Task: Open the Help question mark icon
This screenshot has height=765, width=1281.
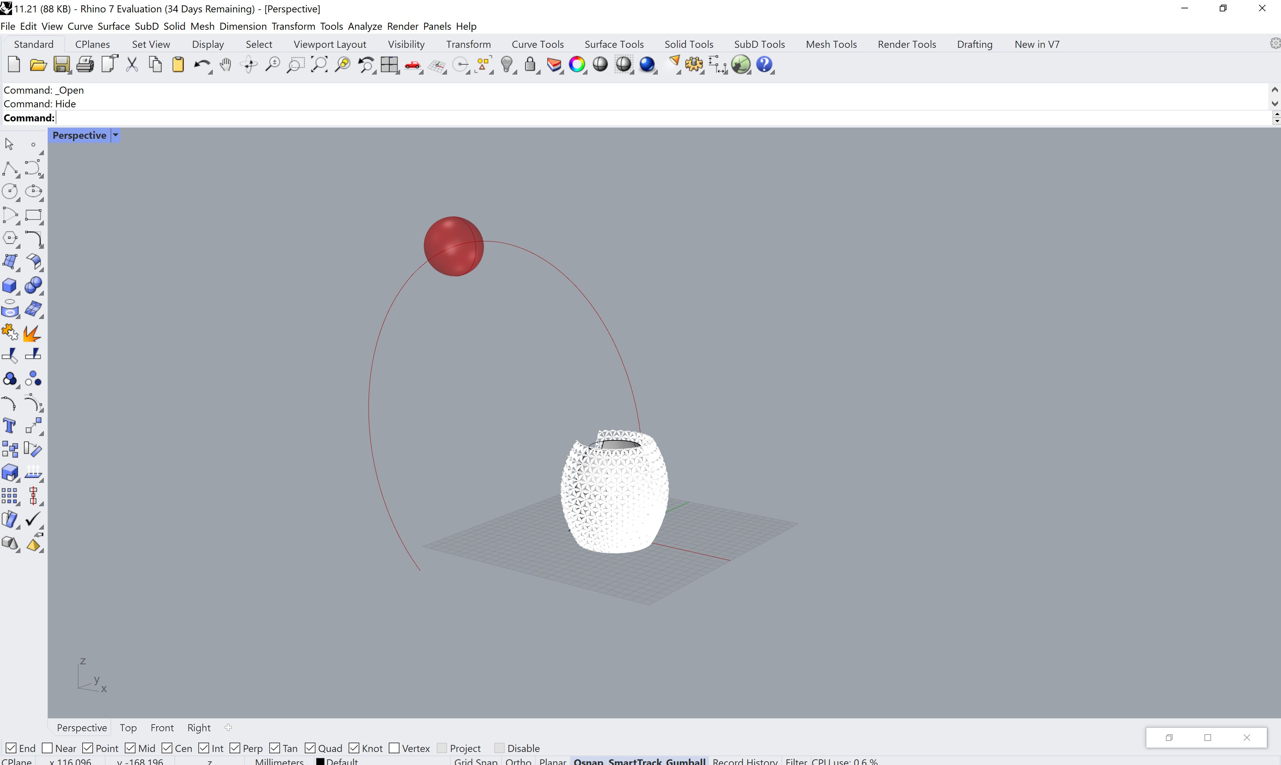Action: tap(764, 65)
